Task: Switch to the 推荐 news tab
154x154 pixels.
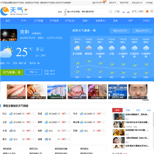Action: pos(117,110)
